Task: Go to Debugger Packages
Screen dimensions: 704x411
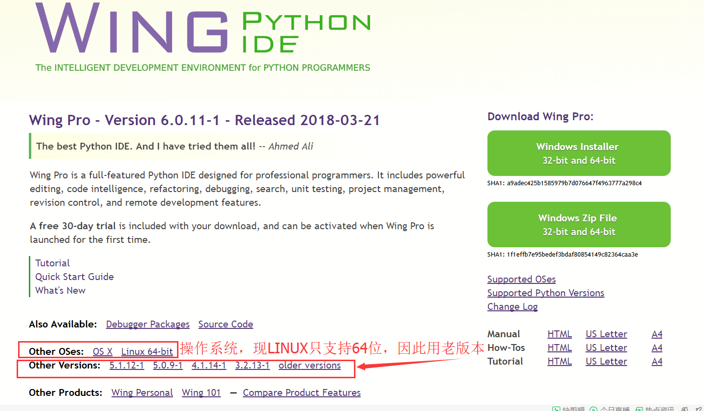Action: 148,324
